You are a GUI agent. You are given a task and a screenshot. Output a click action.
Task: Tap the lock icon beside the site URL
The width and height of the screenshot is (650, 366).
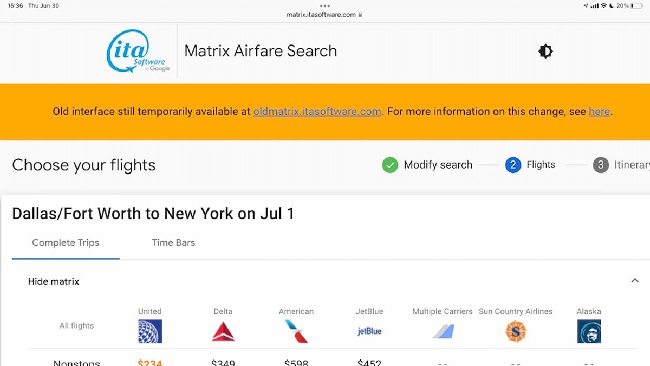[x=360, y=15]
